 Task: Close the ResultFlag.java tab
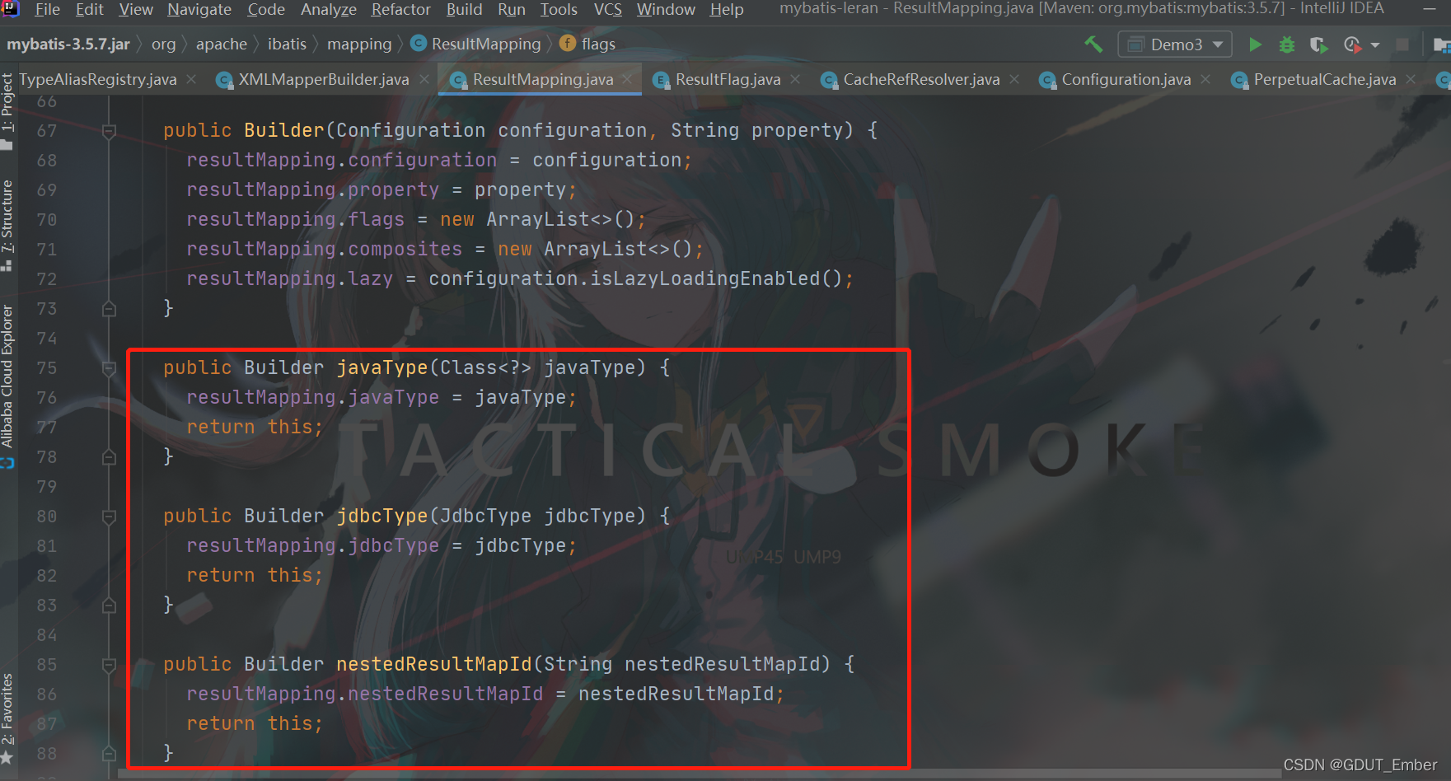coord(795,79)
